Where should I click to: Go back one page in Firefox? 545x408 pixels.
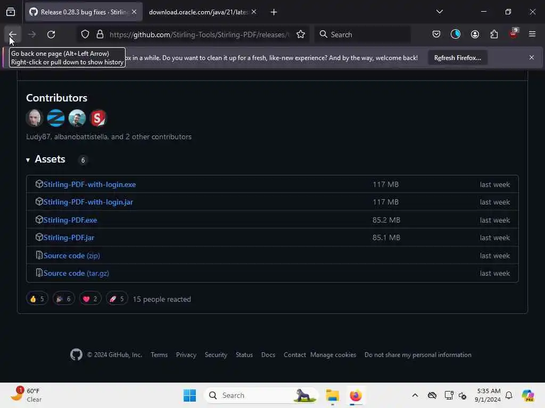pyautogui.click(x=13, y=35)
